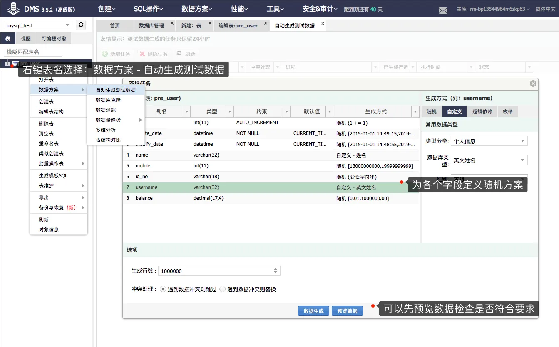Viewport: 559px width, 347px height.
Task: Select 生成模板SQL in the context menu
Action: 59,176
